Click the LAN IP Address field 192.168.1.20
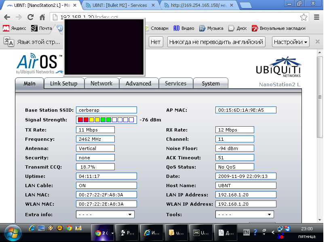This screenshot has width=331, height=242. coord(246,195)
